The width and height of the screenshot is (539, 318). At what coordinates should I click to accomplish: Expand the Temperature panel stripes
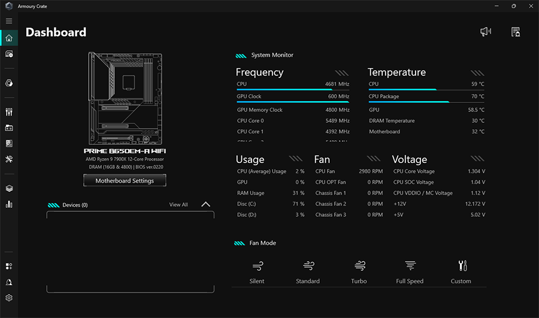tap(477, 73)
